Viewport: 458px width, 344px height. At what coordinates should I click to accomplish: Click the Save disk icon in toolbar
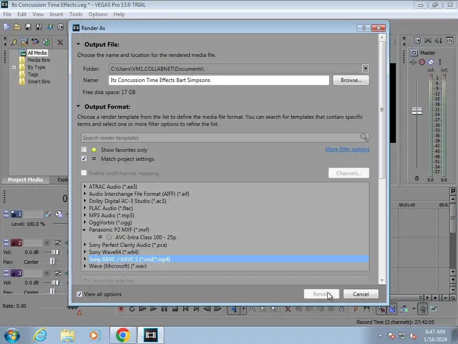pos(28,27)
